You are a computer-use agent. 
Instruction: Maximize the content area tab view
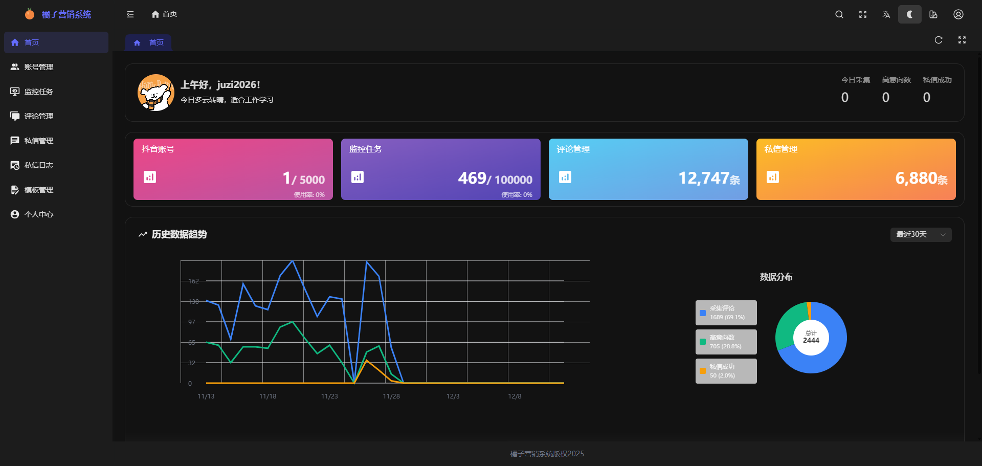pos(962,40)
